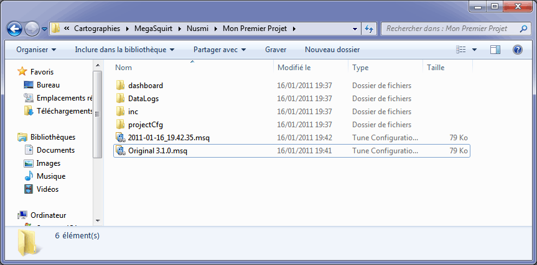Click in the Rechercher search field

pos(448,29)
